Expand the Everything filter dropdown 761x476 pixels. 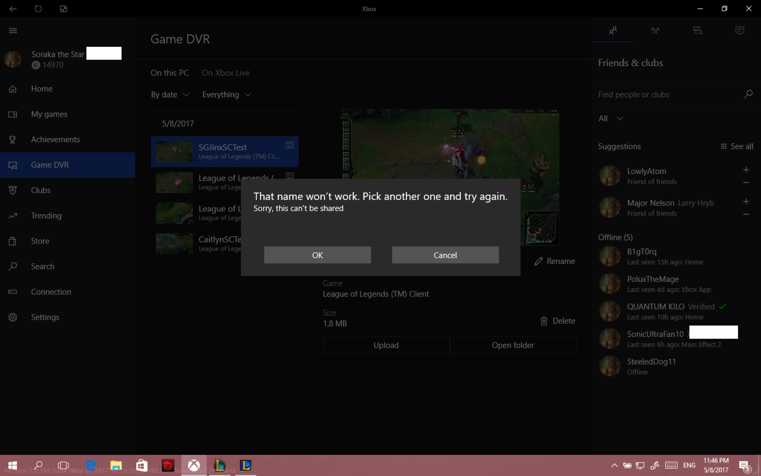point(226,94)
